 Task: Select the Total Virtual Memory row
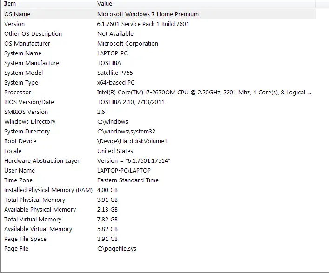click(x=160, y=220)
